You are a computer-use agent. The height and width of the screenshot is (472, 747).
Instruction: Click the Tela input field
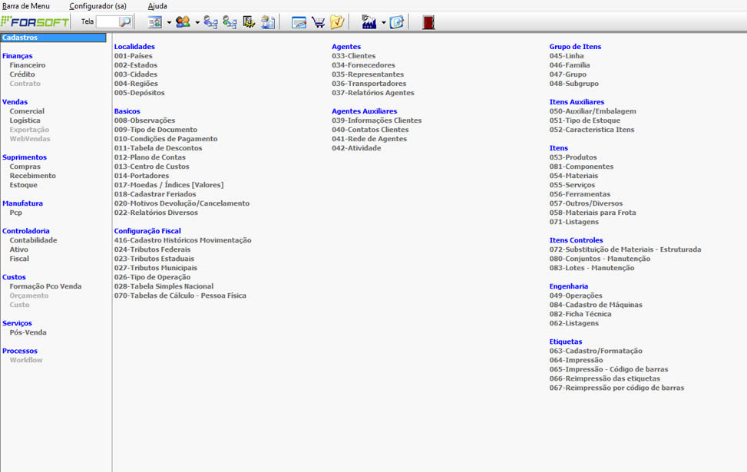point(107,22)
